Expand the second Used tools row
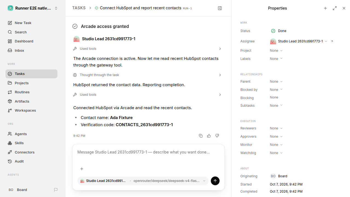350x197 pixels. (148, 95)
